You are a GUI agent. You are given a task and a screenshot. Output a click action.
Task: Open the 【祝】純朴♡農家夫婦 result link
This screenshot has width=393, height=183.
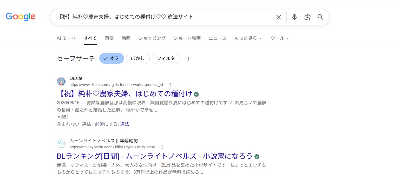pos(125,94)
